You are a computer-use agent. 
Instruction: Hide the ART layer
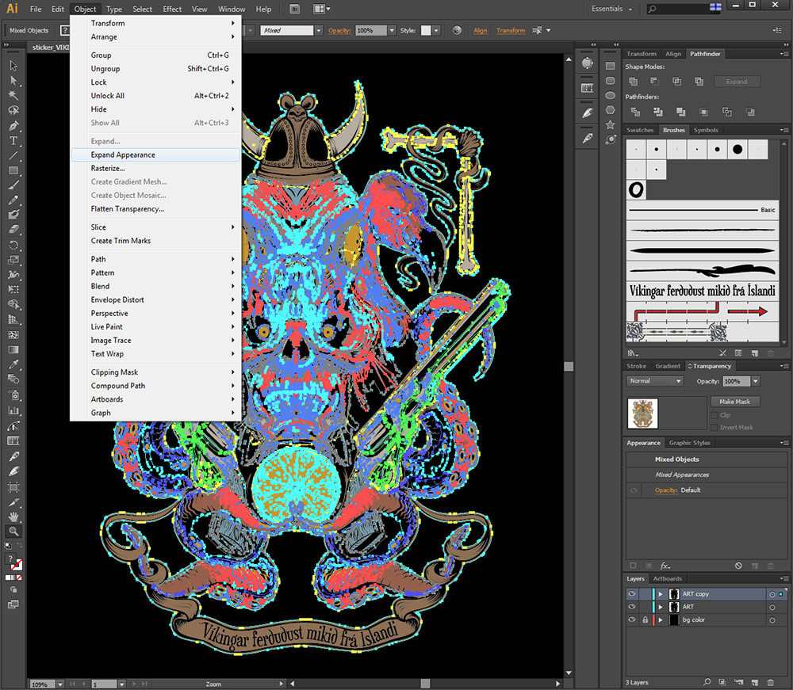[x=632, y=607]
